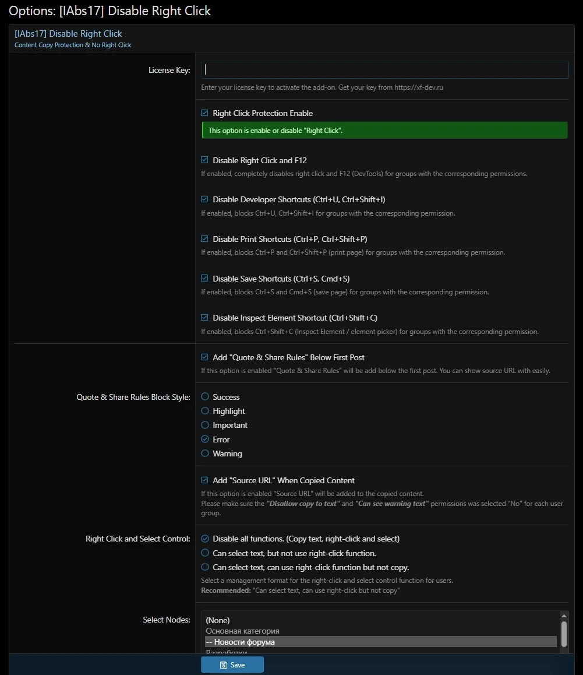583x675 pixels.
Task: Click the Quote & Share Rules Block Style label
Action: pos(133,397)
